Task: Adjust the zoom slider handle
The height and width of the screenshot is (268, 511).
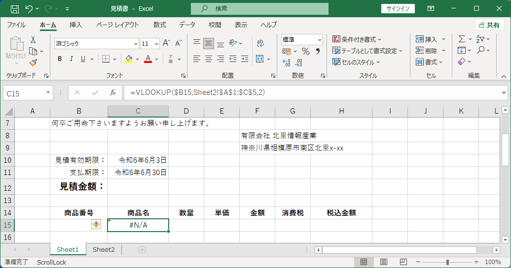Action: click(447, 262)
